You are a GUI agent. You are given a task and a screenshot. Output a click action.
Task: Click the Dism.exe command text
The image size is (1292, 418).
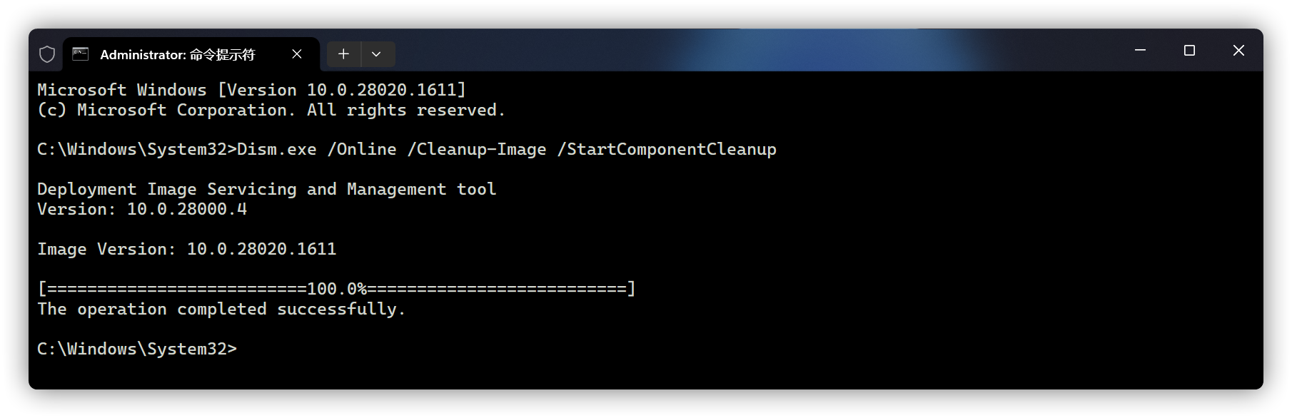[277, 149]
